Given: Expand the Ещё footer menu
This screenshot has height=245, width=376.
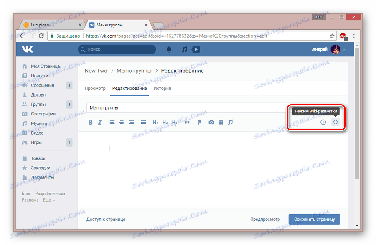Looking at the screenshot, I should click(49, 200).
